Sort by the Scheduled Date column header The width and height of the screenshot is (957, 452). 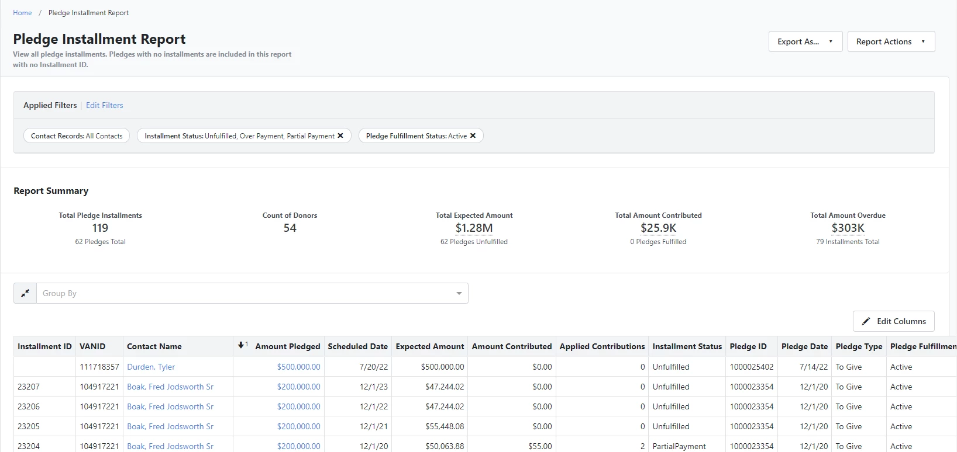[358, 346]
